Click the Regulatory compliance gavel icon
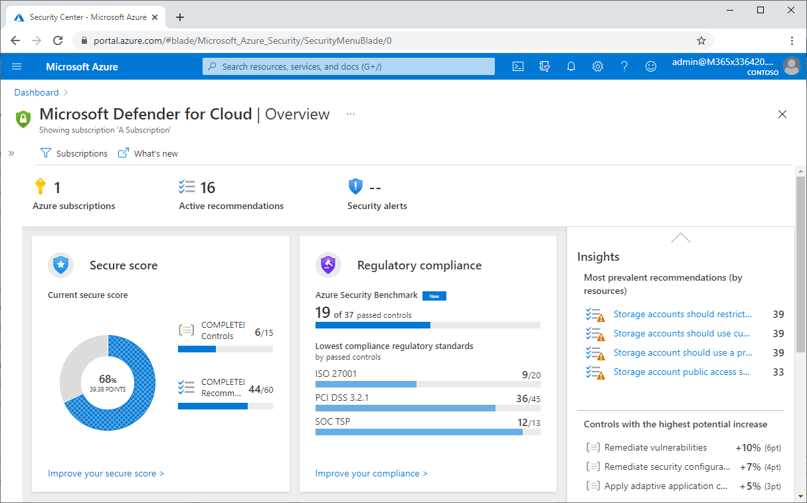Image resolution: width=807 pixels, height=503 pixels. [328, 265]
